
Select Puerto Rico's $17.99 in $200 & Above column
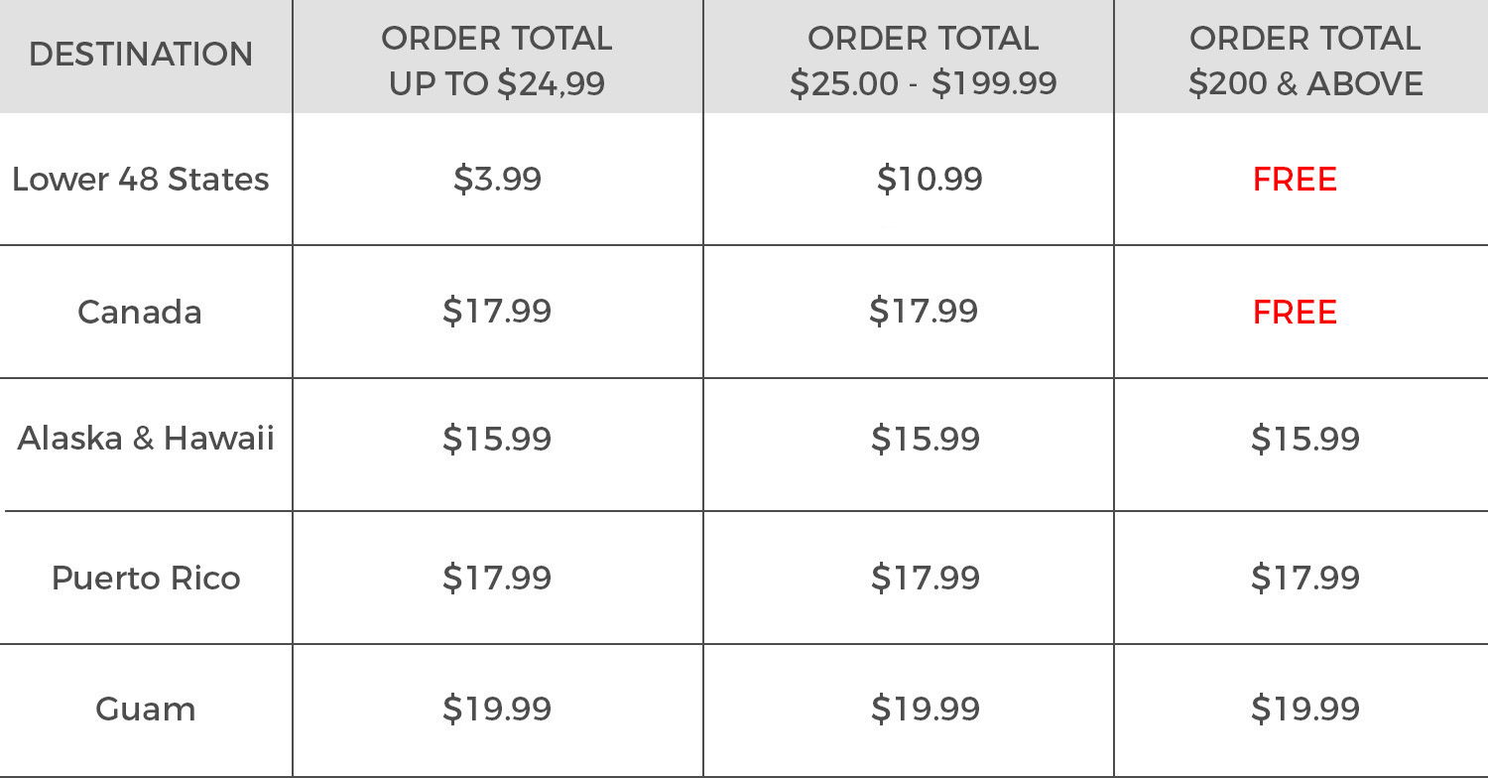(x=1305, y=578)
